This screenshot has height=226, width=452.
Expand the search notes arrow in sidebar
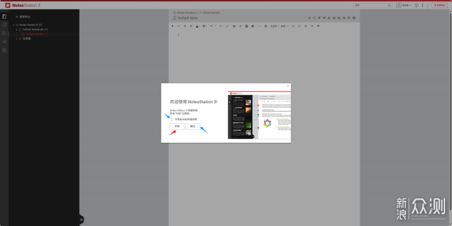point(17,17)
